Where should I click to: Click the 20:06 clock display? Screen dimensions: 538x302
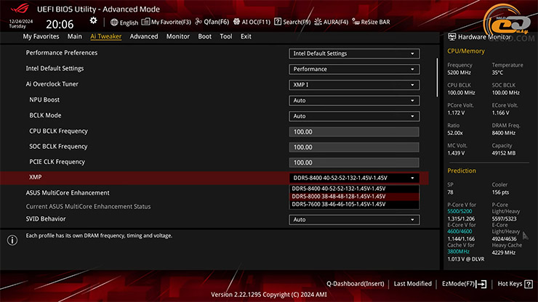point(60,25)
